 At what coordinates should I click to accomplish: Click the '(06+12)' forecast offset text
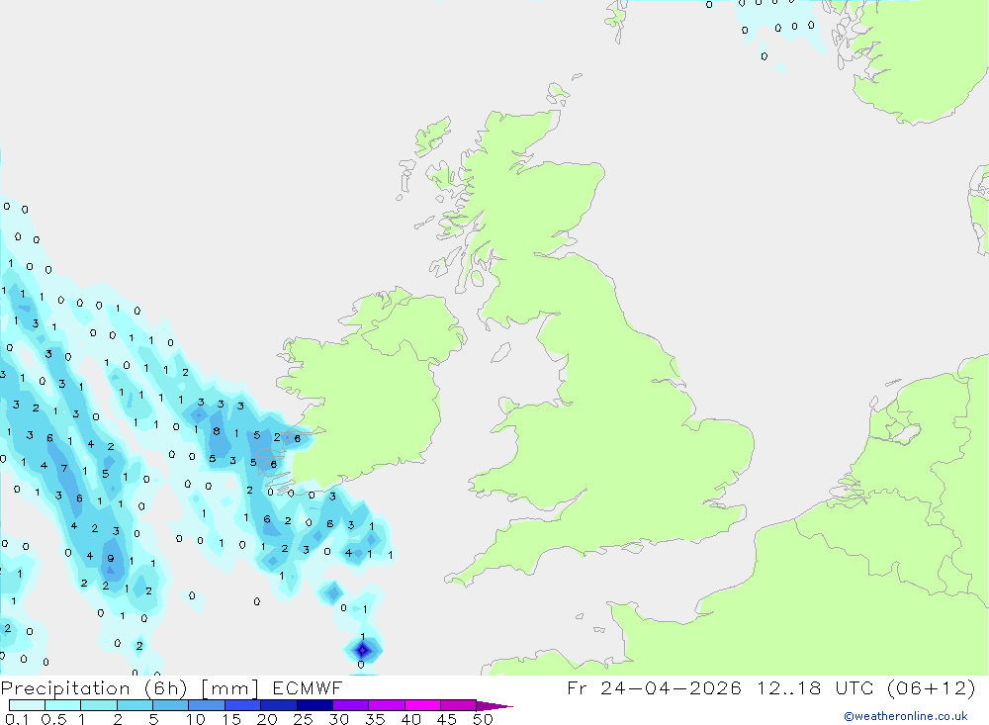(x=931, y=687)
